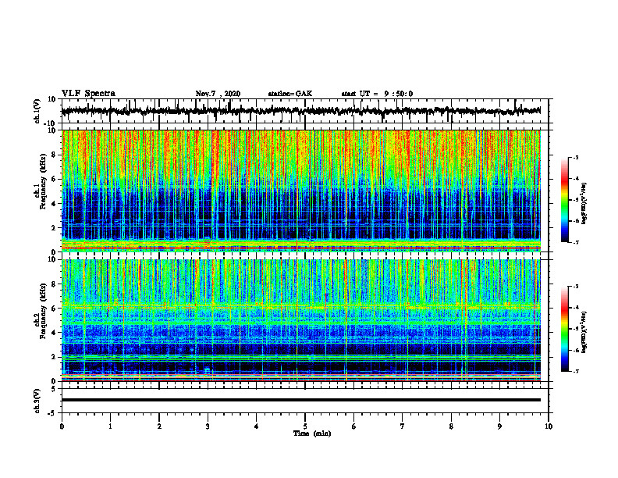Screen dimensions: 618x478
Task: Click the ch.1 frequency tick label "6"
Action: (55, 180)
